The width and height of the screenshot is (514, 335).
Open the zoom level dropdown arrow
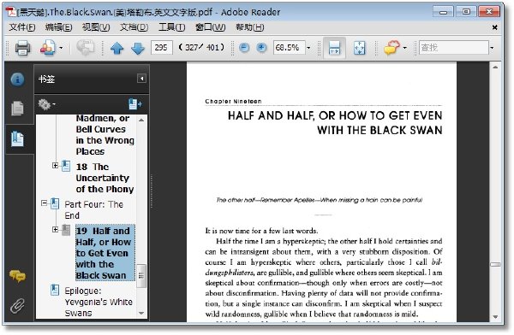pyautogui.click(x=308, y=48)
